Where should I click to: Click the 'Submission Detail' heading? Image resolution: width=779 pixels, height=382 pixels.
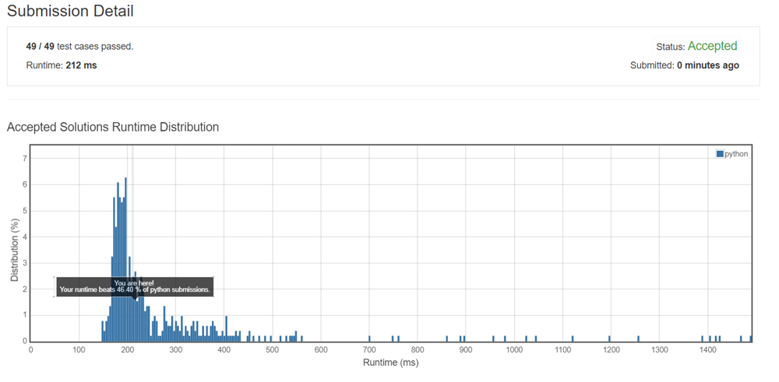70,12
